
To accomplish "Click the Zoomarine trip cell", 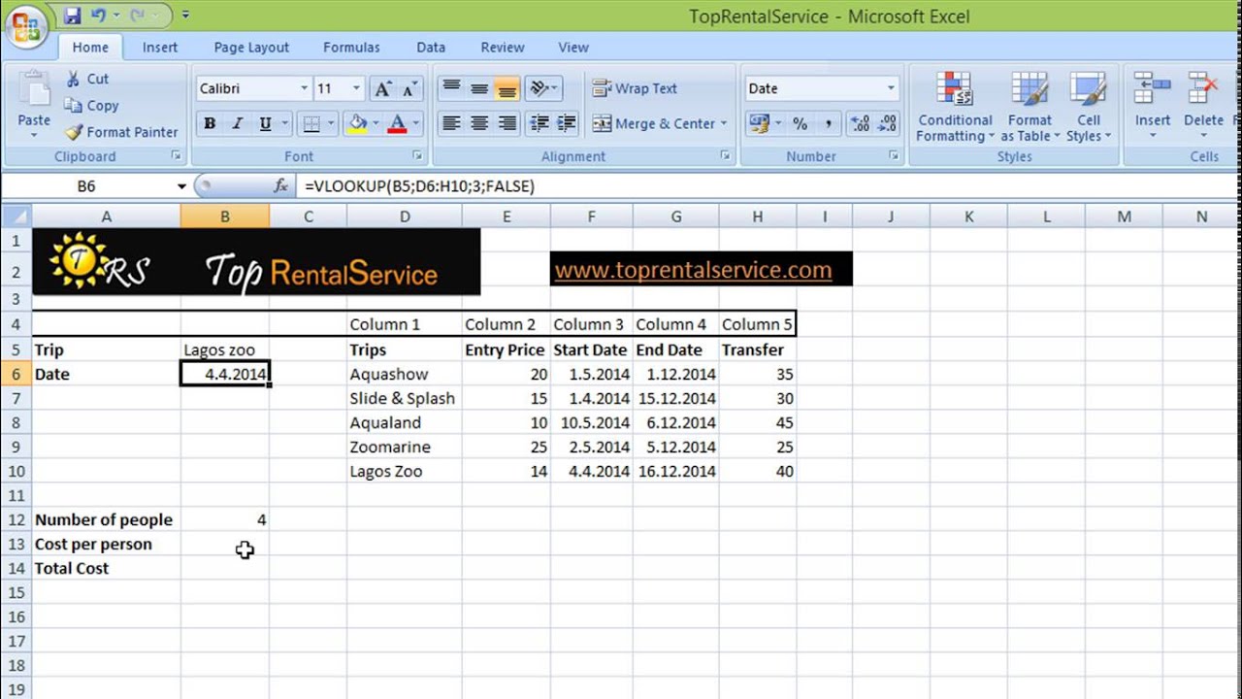I will point(404,447).
